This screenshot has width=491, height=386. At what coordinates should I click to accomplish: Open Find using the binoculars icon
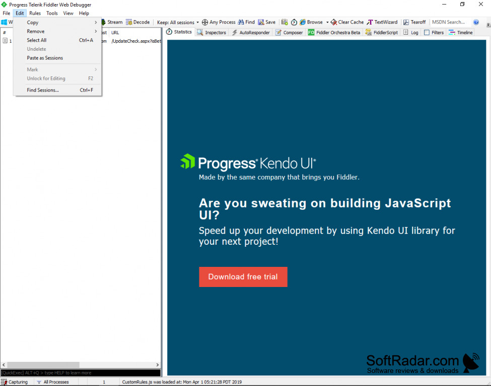[241, 22]
